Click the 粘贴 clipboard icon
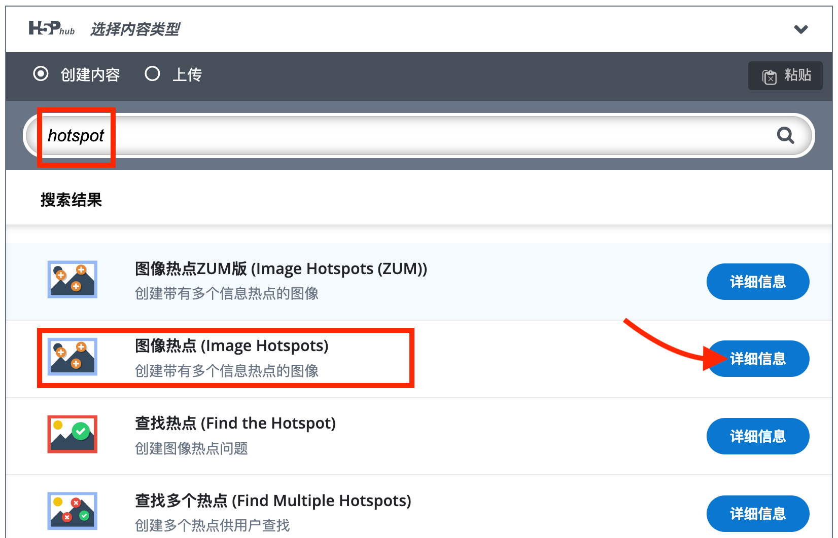 click(769, 76)
